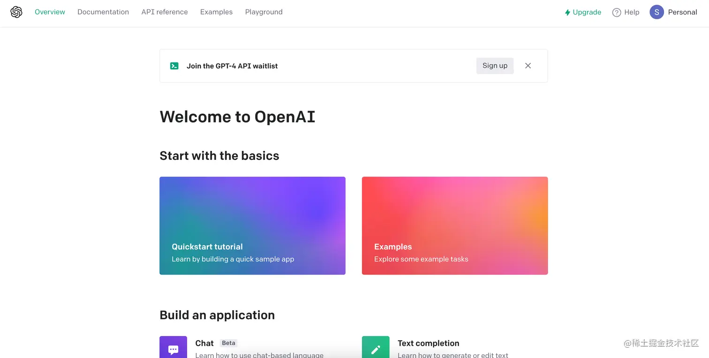Open the Help link

coord(626,12)
